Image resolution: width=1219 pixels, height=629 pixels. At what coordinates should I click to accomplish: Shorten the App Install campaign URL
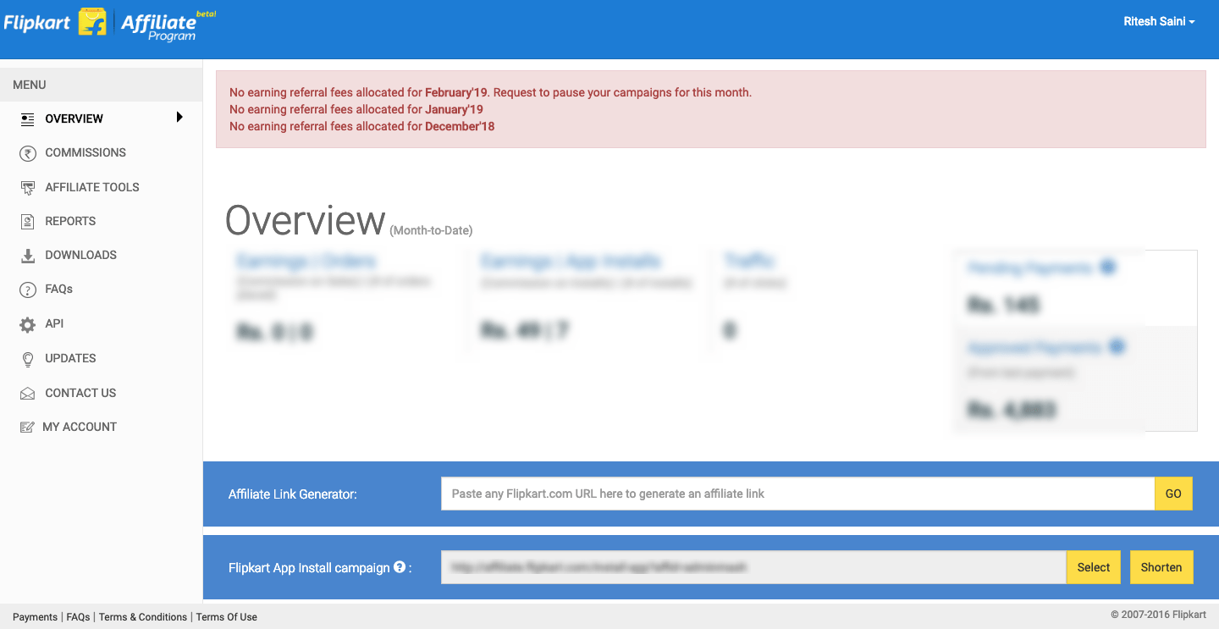(1161, 567)
